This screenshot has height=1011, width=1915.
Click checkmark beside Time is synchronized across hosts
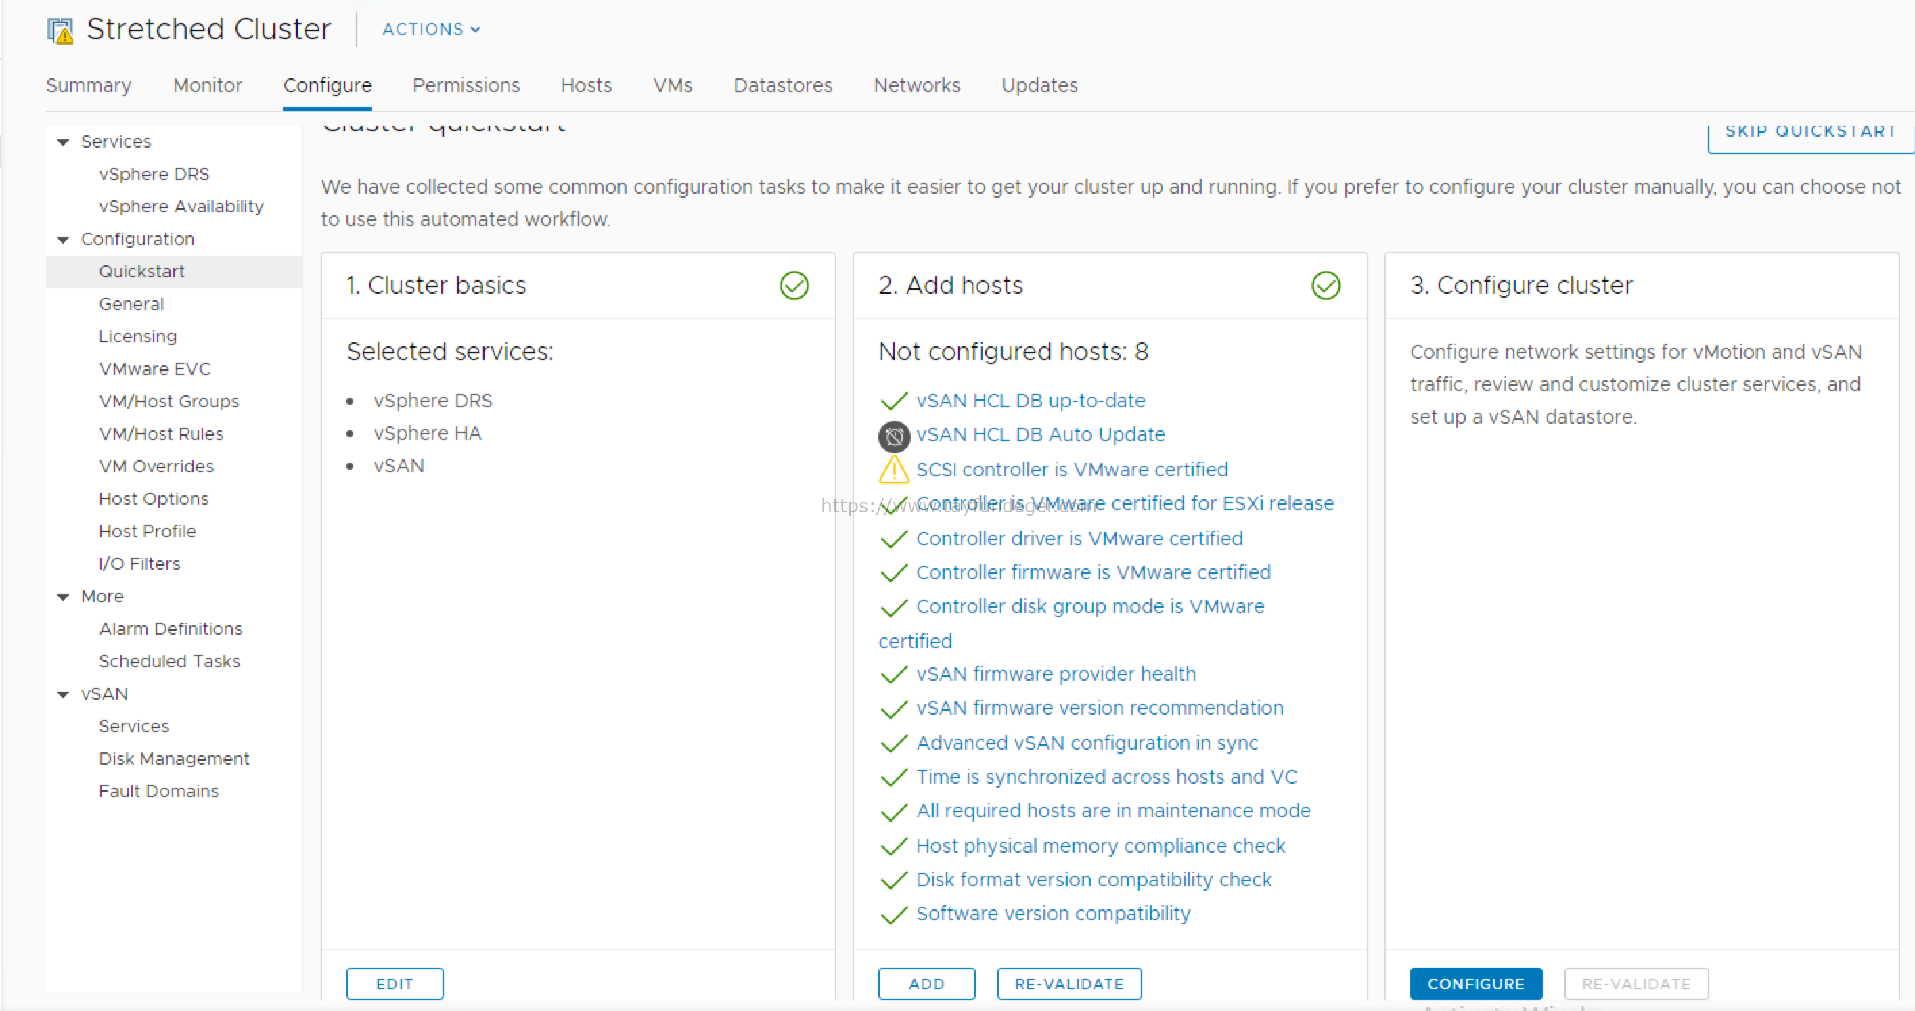click(x=894, y=778)
